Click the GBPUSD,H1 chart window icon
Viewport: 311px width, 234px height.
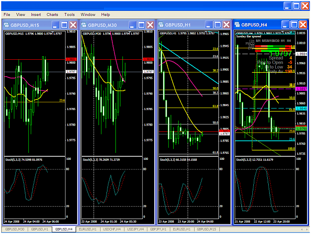pos(161,24)
